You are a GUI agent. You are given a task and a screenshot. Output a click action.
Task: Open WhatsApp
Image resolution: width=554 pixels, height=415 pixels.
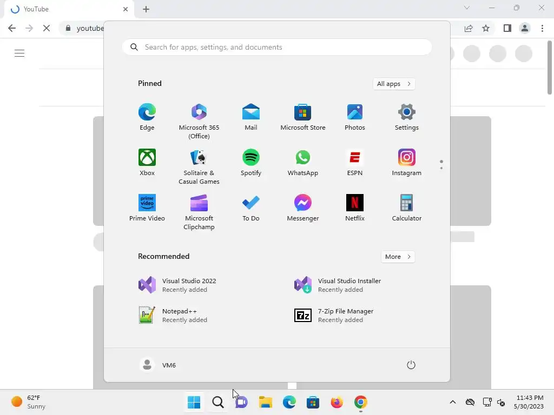click(x=303, y=163)
